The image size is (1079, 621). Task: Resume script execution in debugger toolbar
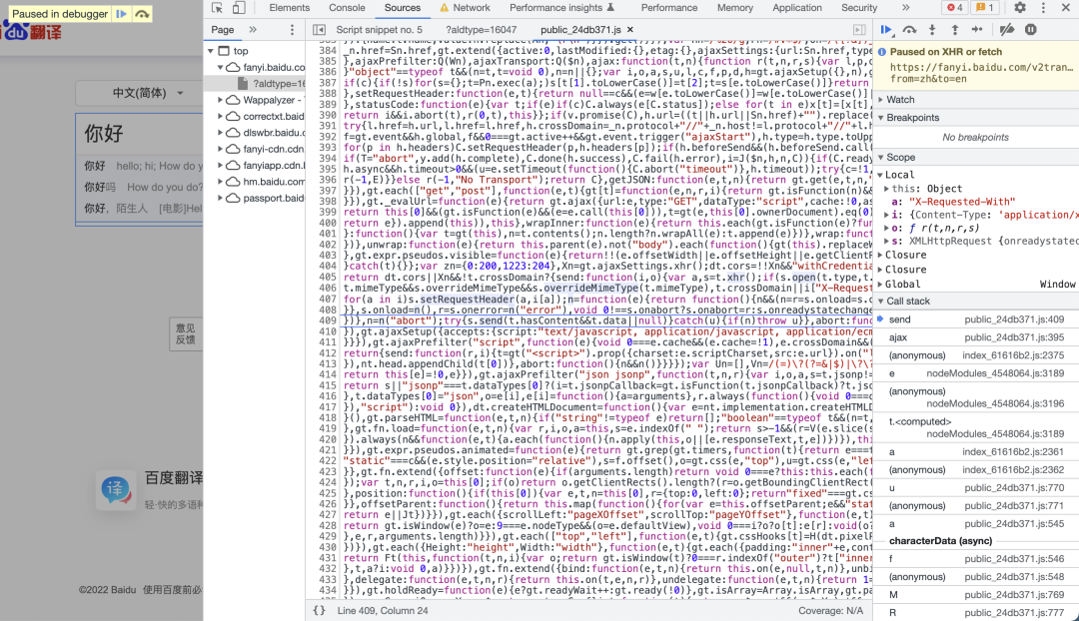886,30
